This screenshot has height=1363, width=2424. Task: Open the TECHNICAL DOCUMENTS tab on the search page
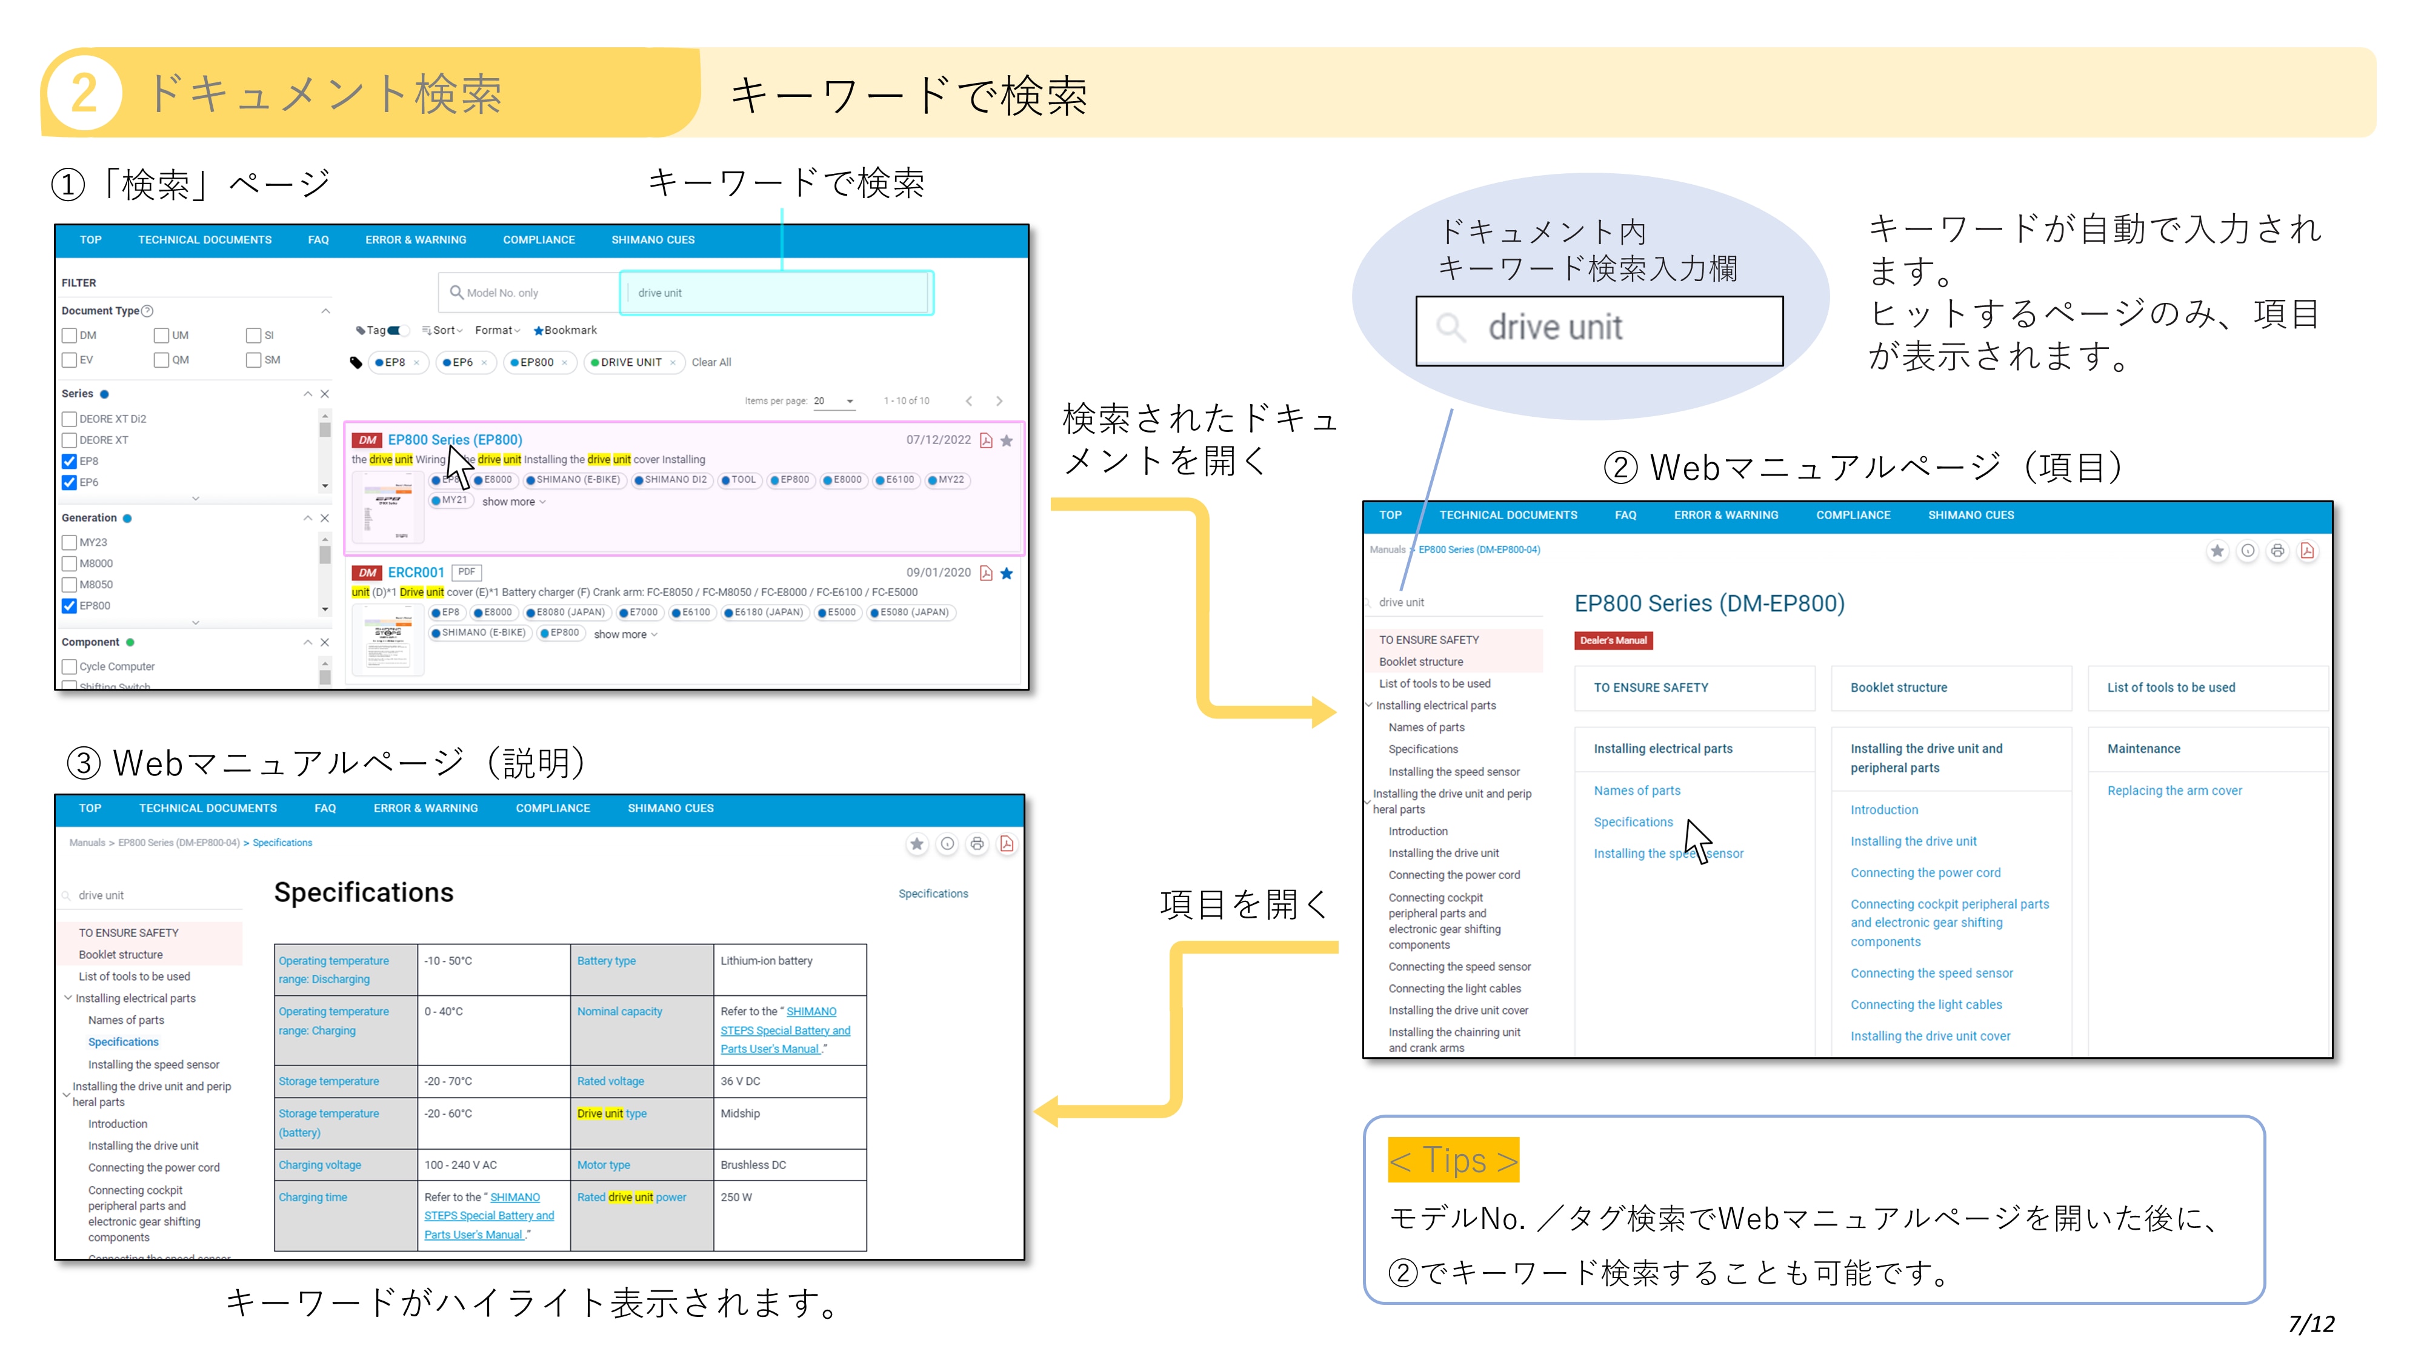[x=205, y=240]
